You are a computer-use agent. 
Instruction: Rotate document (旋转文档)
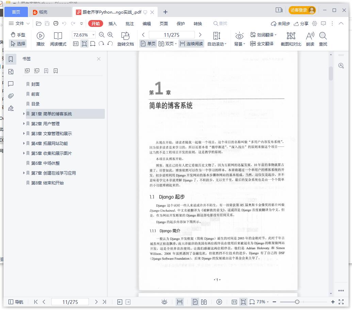(x=126, y=39)
